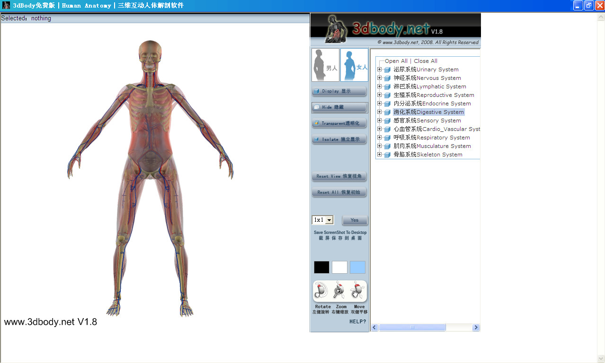
Task: Click the Nervous System cube icon
Action: (x=388, y=78)
